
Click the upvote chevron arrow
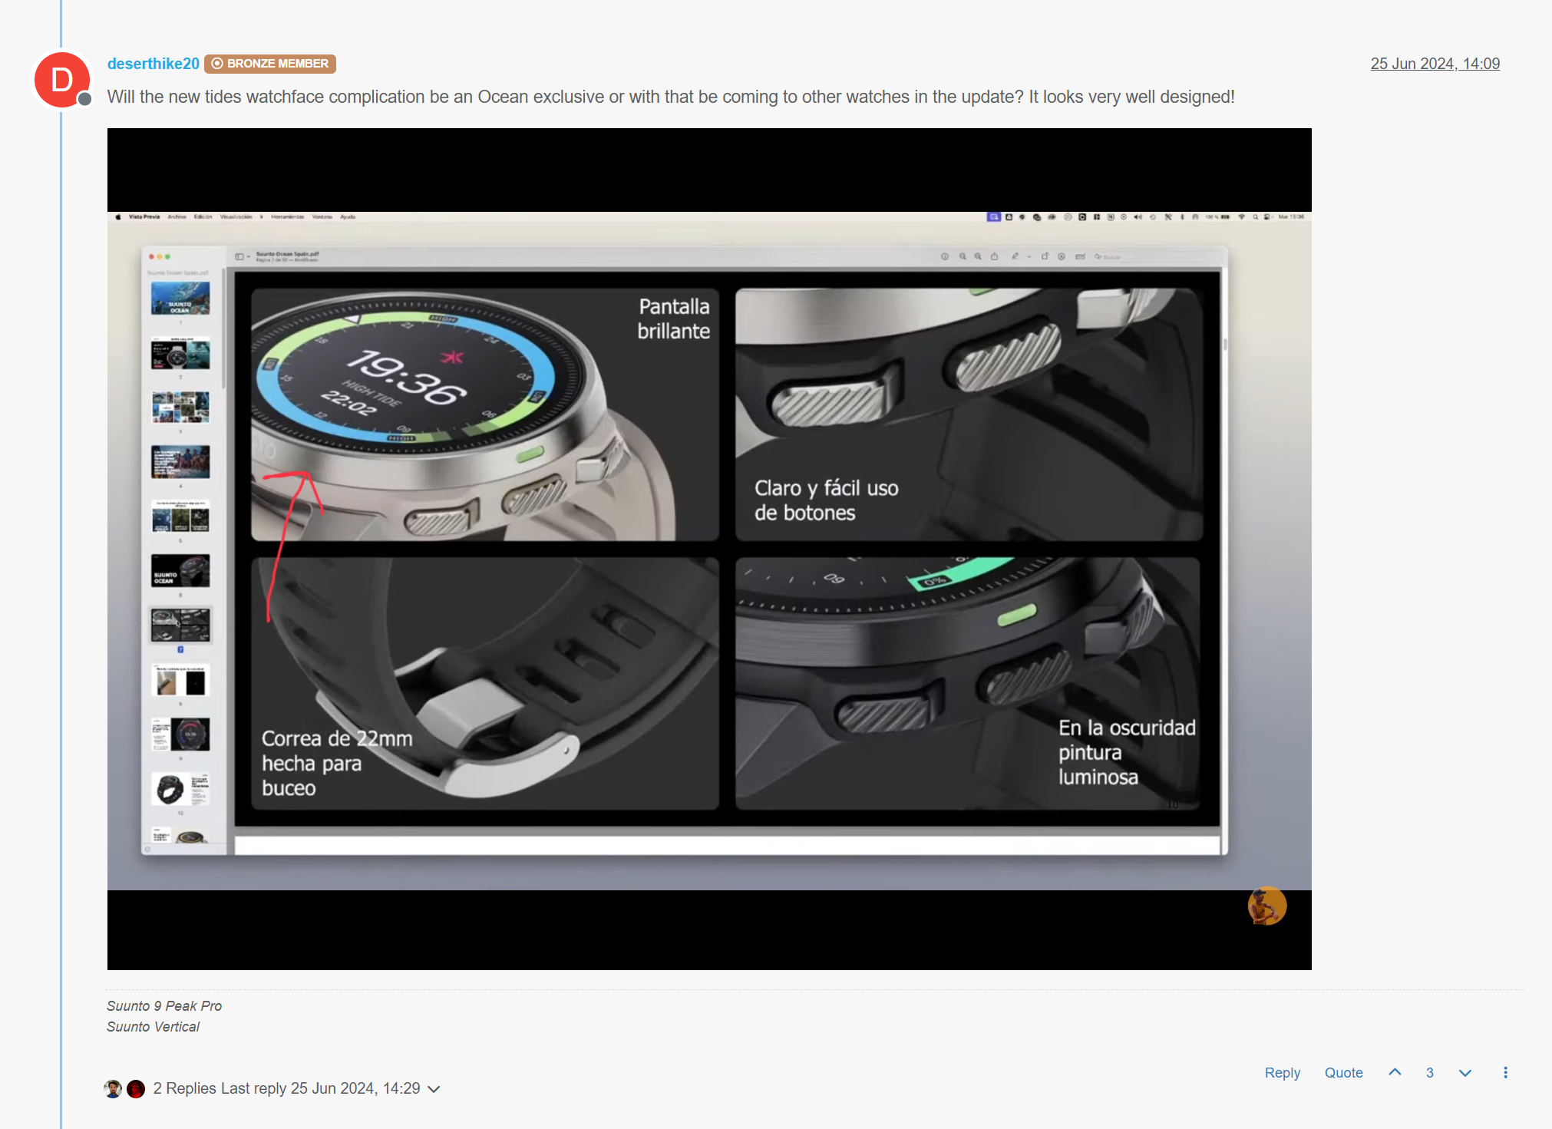click(x=1395, y=1072)
